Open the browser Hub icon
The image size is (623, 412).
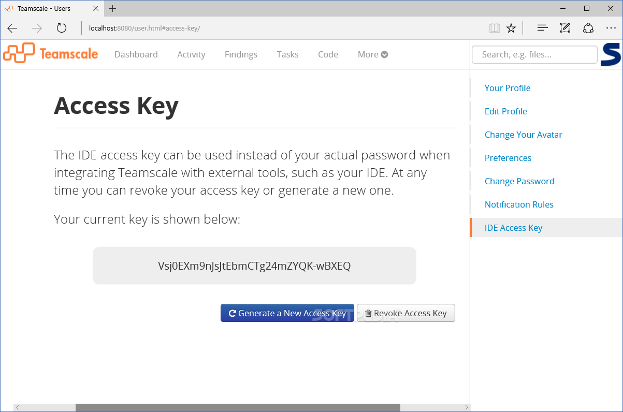click(542, 28)
